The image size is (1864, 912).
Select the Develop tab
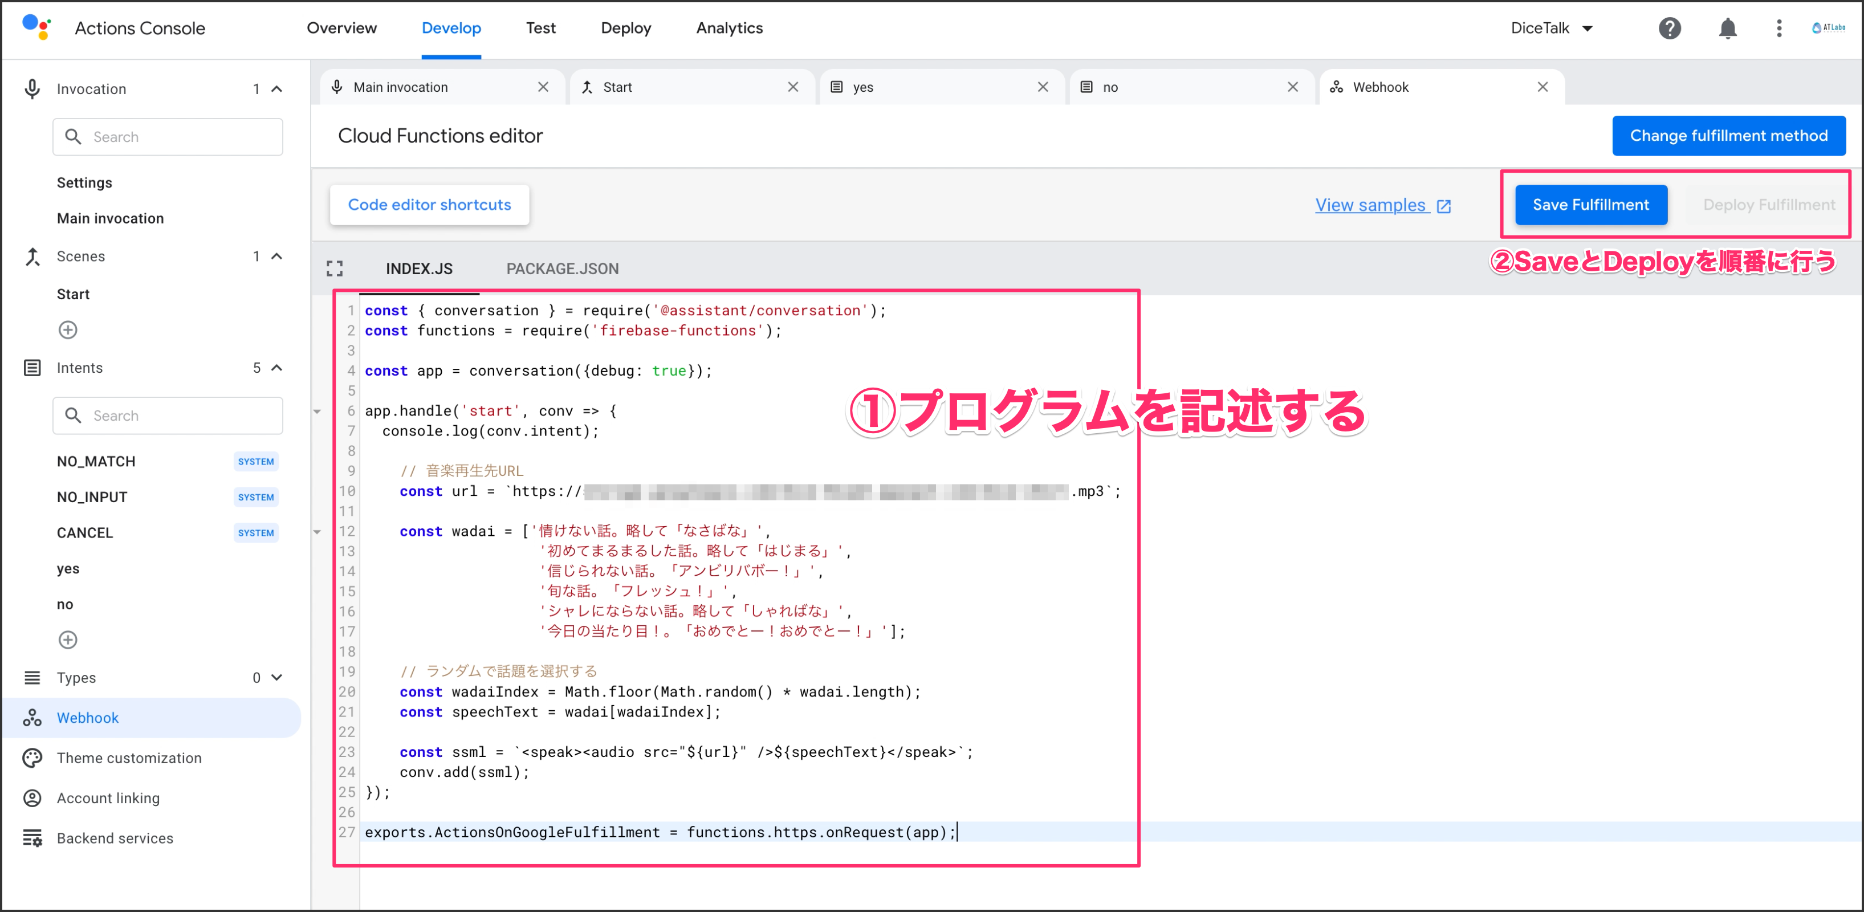coord(451,28)
